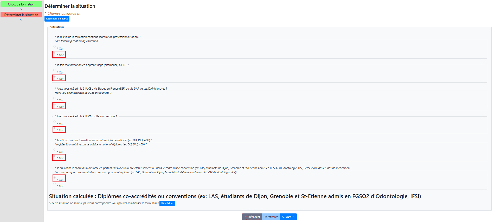Select 'Oui' for non-national diploma question
This screenshot has height=222, width=495.
click(x=55, y=150)
